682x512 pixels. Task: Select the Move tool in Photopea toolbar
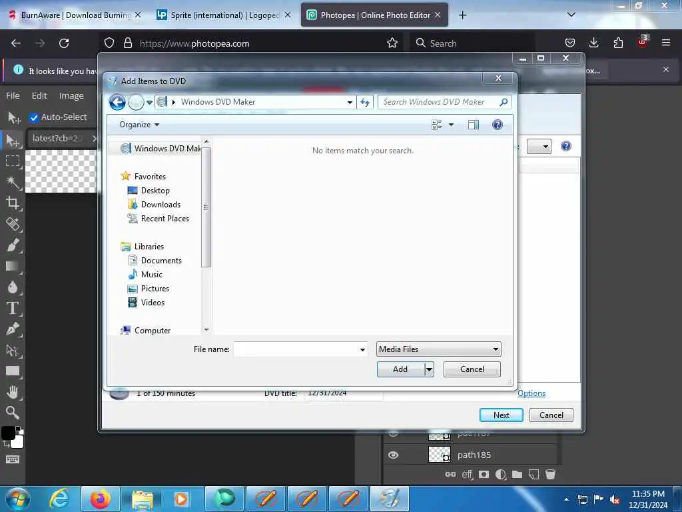pyautogui.click(x=13, y=140)
